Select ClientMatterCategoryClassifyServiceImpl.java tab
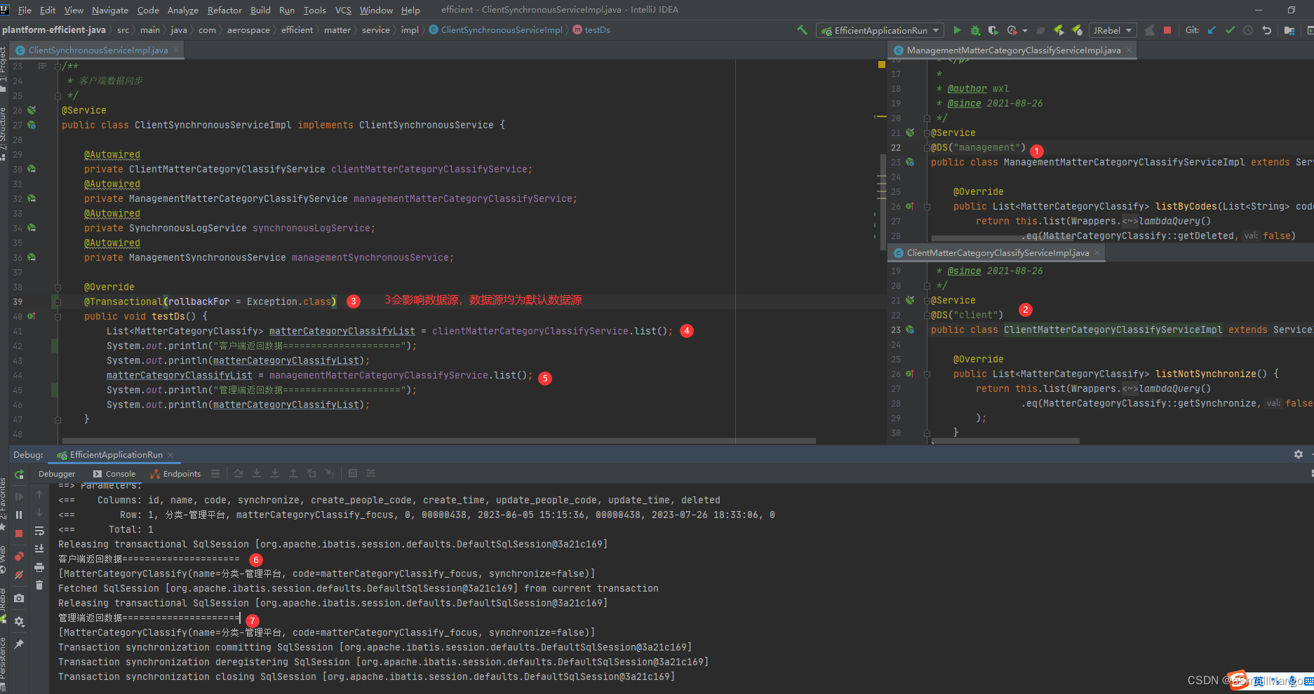The image size is (1314, 694). click(998, 253)
